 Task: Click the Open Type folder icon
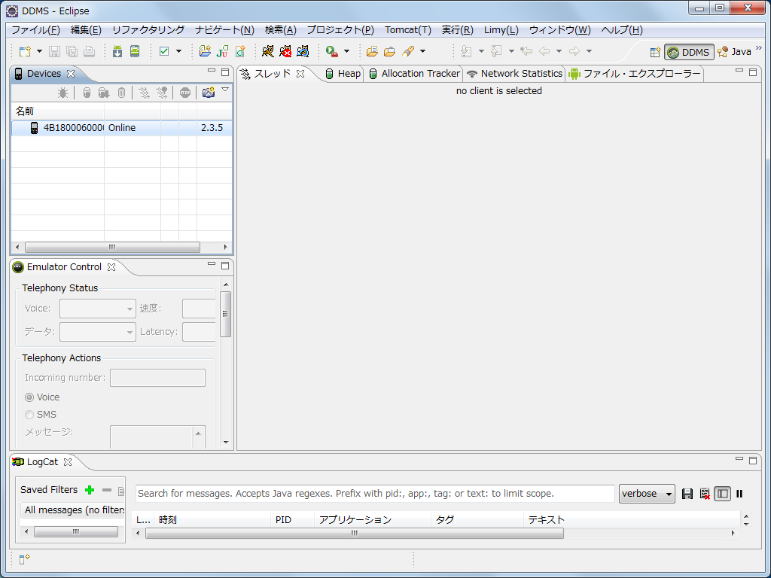372,51
